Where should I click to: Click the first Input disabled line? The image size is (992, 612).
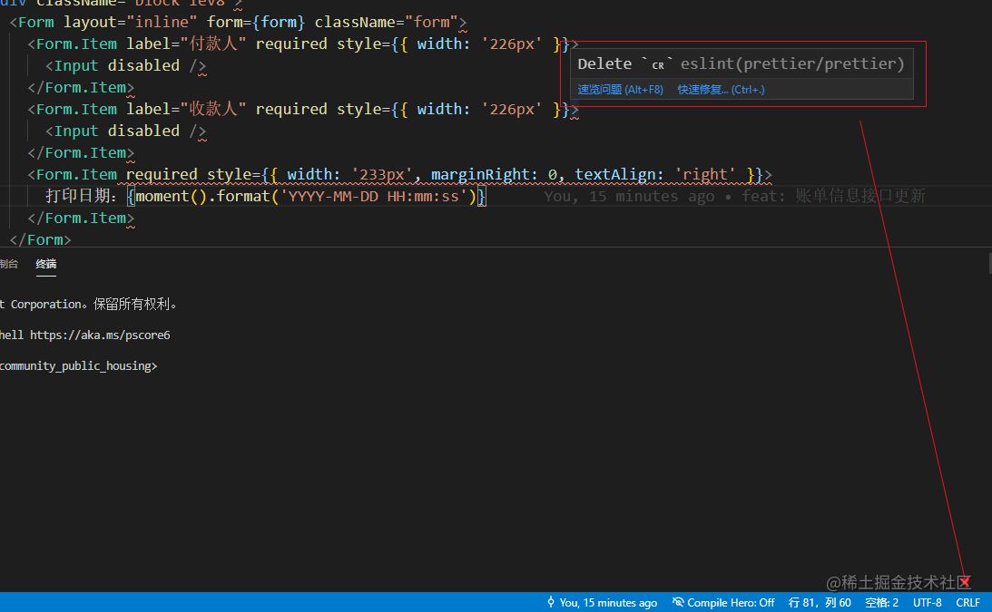[126, 66]
